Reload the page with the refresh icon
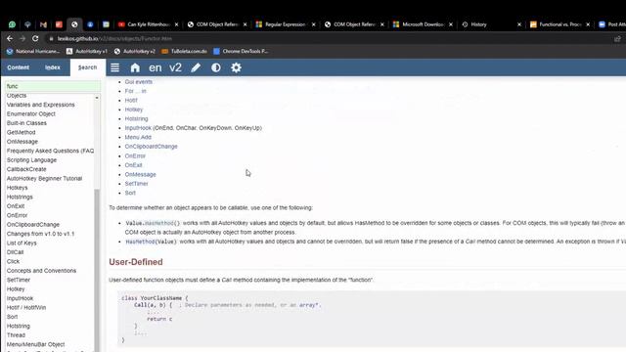Viewport: 626px width, 352px height. point(35,38)
